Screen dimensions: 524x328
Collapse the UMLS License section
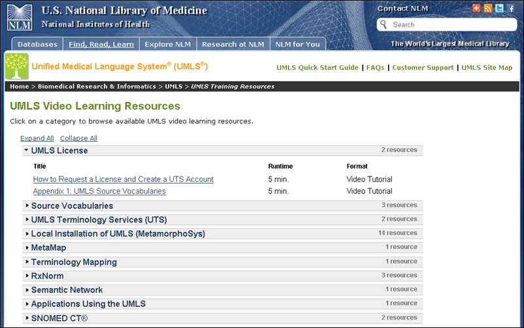point(223,150)
